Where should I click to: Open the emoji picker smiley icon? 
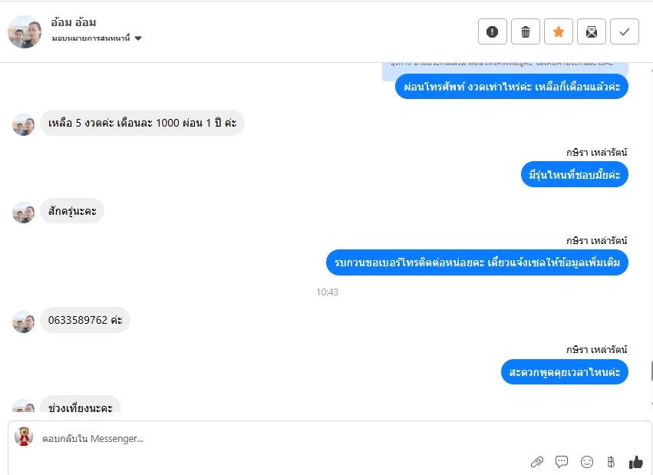(587, 462)
